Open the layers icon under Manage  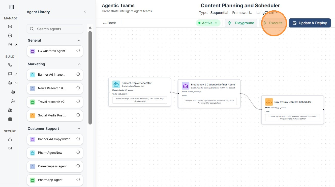[10, 26]
